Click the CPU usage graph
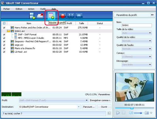The height and width of the screenshot is (119, 157). tap(11, 94)
